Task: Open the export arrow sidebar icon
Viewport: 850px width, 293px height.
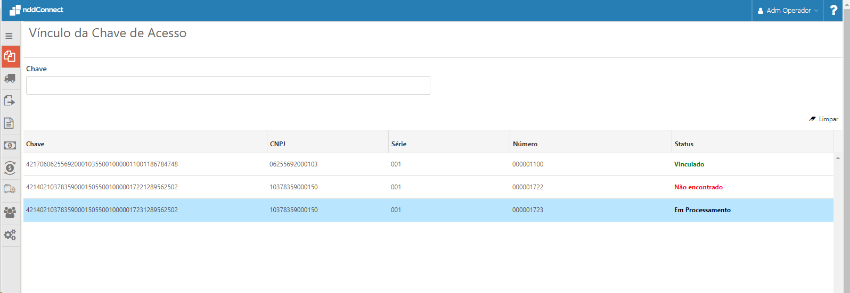Action: pyautogui.click(x=10, y=101)
